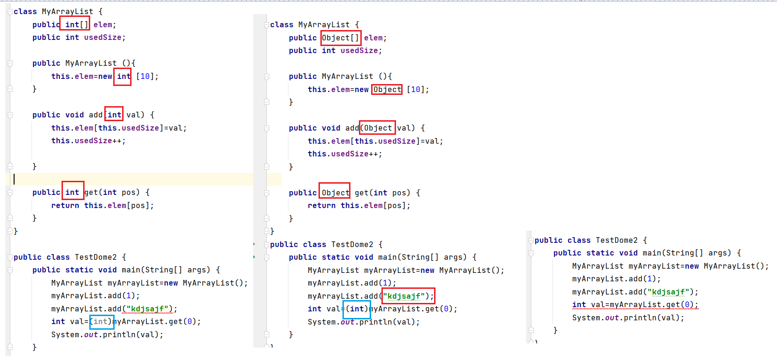Screen dimensions: 777x356
Task: Collapse left panel main method fold marker
Action: click(10, 270)
